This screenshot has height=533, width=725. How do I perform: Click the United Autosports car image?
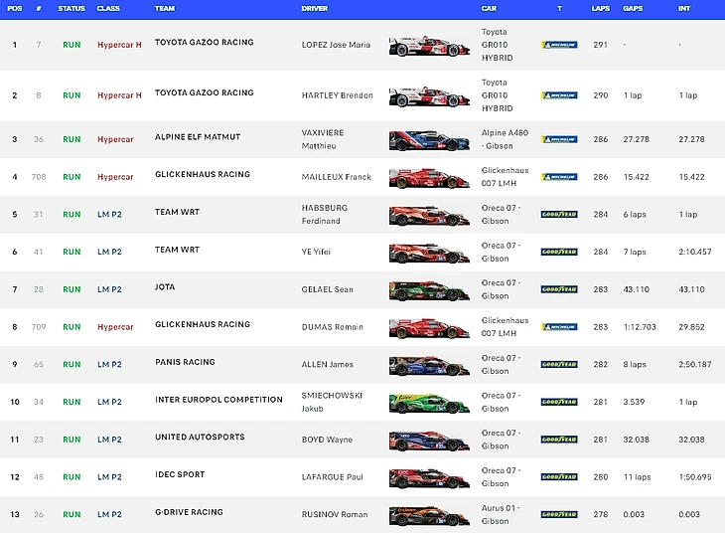tap(429, 441)
